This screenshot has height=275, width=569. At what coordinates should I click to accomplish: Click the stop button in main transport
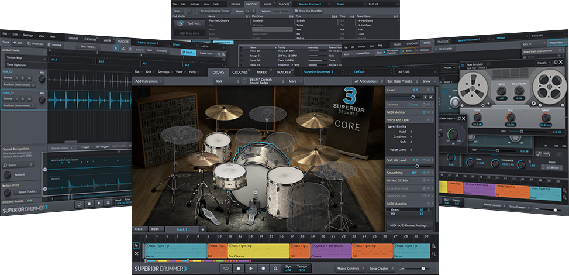pos(239,269)
